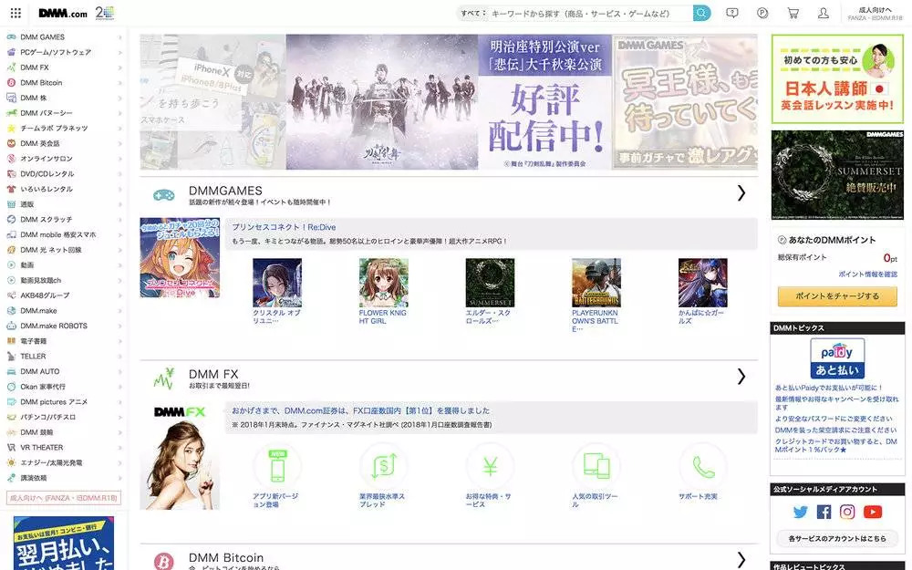Open the Twitter social account icon

point(801,512)
